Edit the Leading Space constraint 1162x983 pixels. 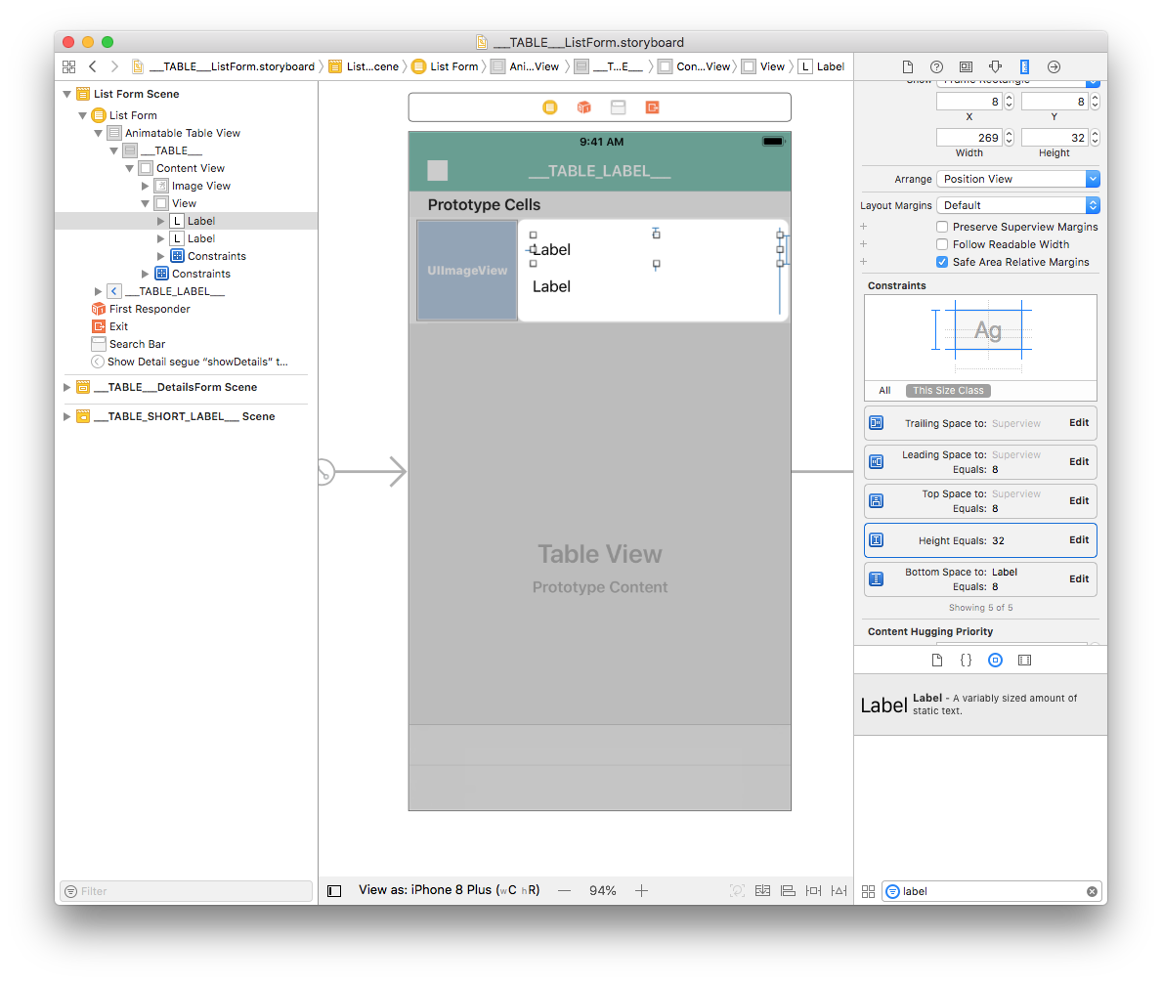tap(1079, 461)
